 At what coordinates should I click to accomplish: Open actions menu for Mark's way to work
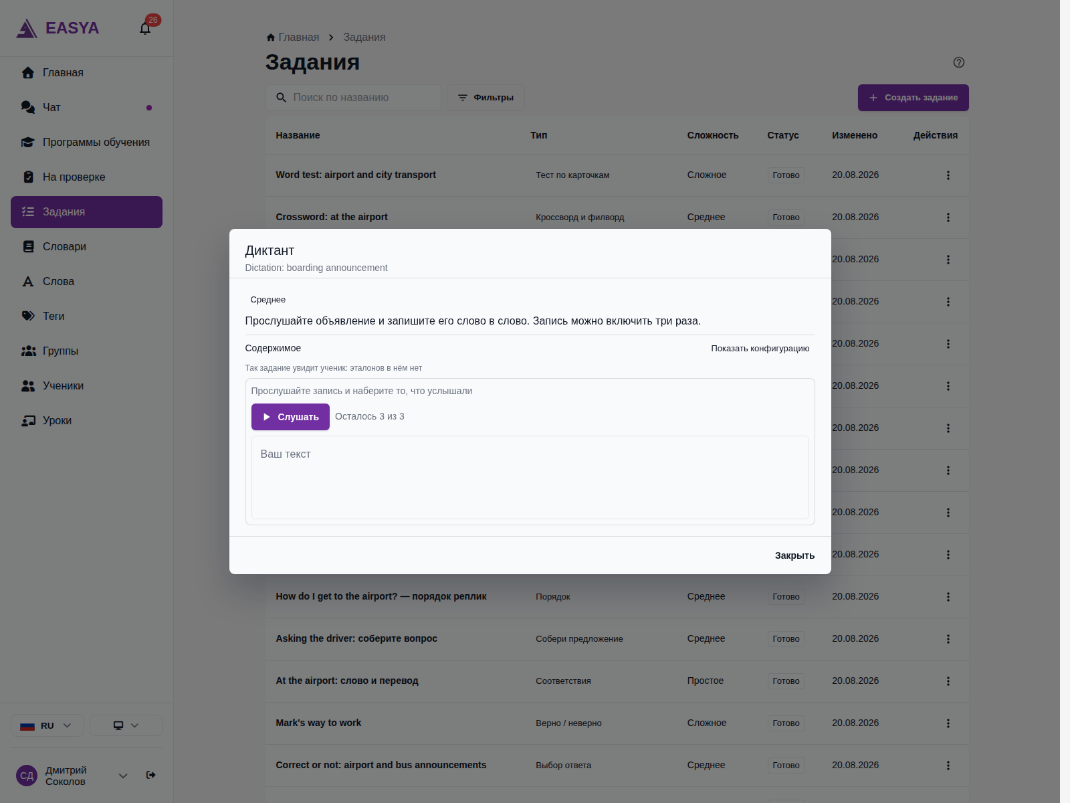[948, 723]
